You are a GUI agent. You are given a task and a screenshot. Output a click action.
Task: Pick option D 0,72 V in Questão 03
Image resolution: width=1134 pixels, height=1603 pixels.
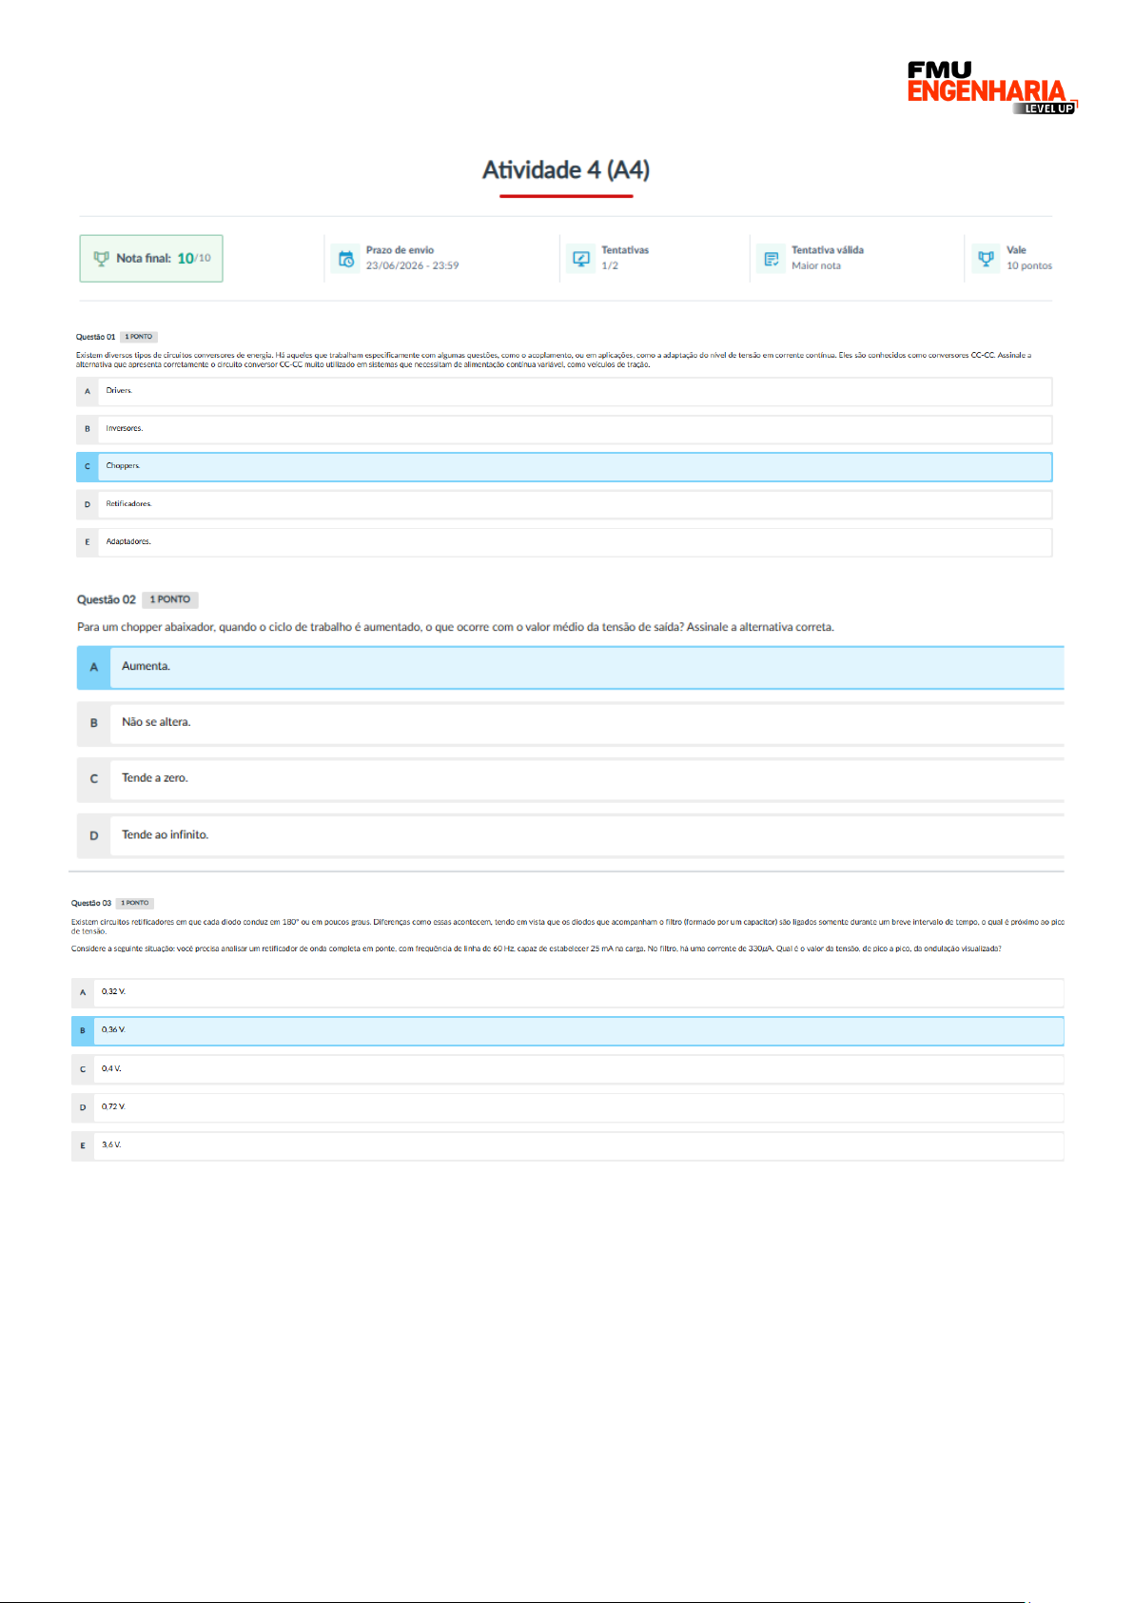click(568, 1107)
